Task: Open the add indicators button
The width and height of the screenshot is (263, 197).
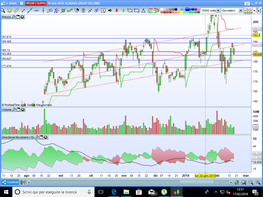Action: [x=248, y=11]
